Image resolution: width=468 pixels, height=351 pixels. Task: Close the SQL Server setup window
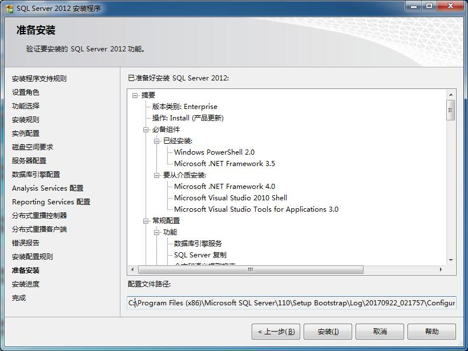450,6
